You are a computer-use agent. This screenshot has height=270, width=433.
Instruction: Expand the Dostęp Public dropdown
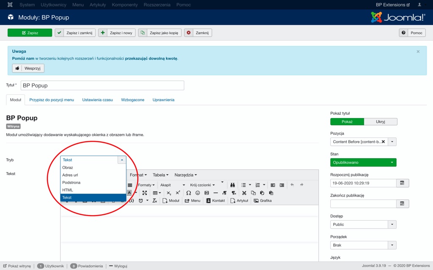[363, 224]
